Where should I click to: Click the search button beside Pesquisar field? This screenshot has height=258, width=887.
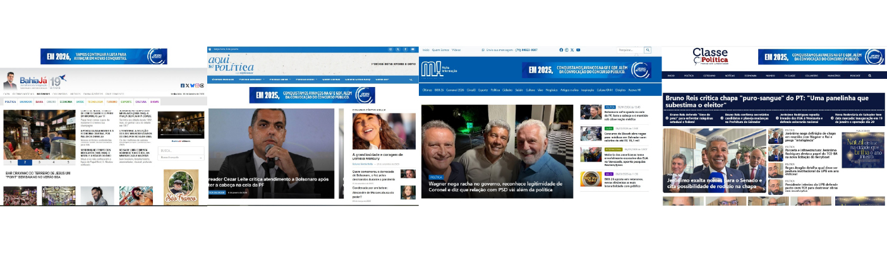[648, 50]
